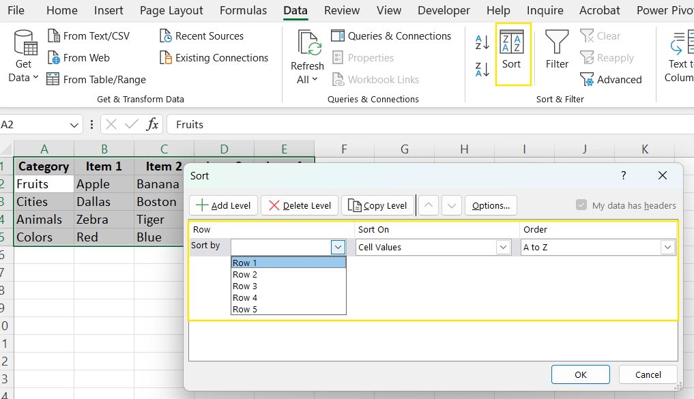Viewport: 694px width, 399px height.
Task: Open Recent Sources
Action: coord(201,36)
